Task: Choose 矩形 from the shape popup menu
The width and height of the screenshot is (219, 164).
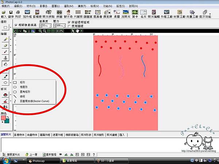Action: click(34, 82)
